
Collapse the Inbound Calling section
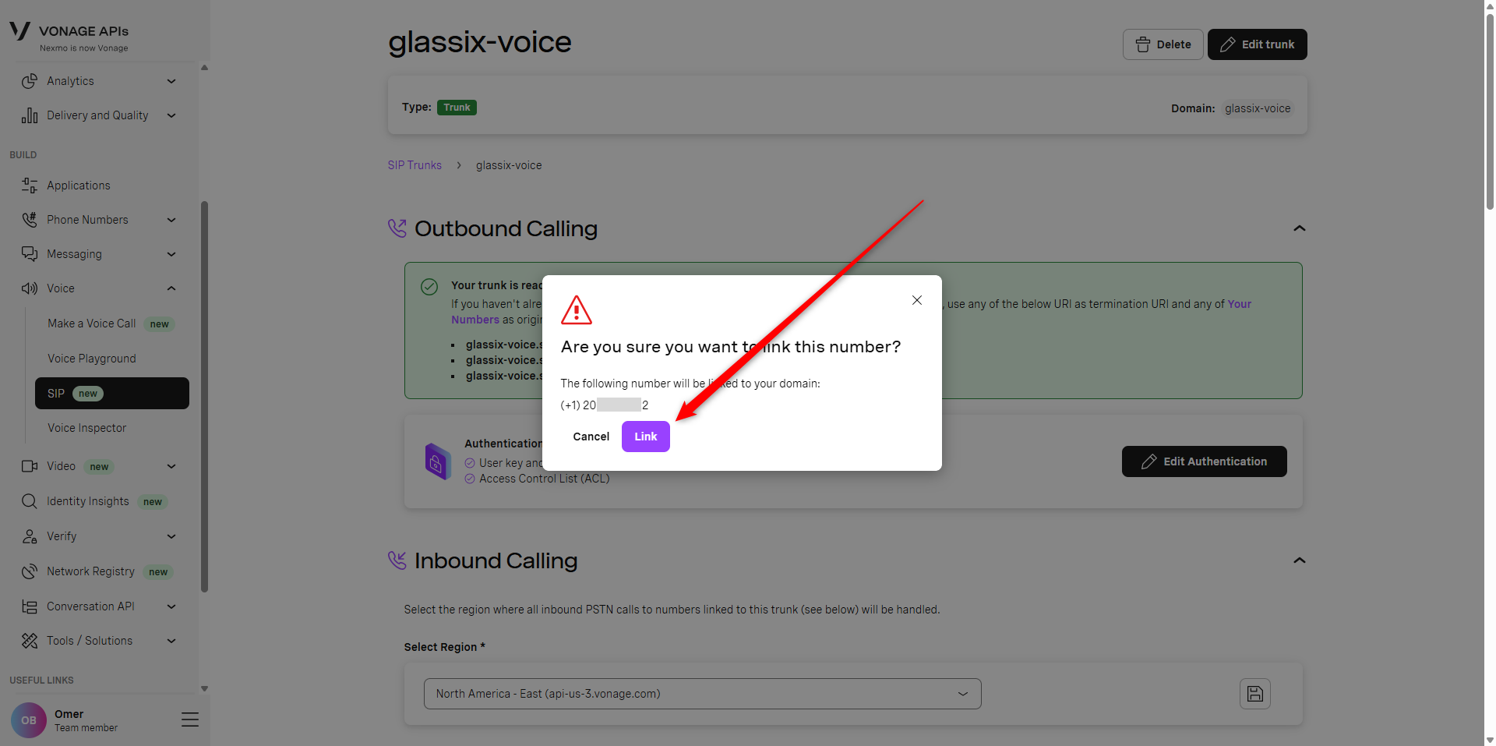1299,560
